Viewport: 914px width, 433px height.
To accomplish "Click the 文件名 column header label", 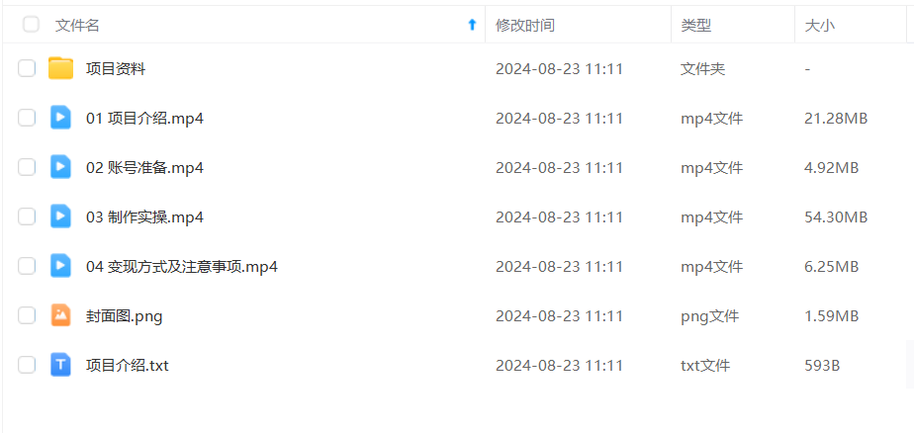I will click(77, 25).
